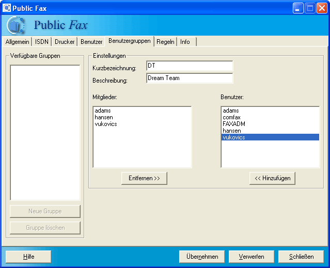
Task: Select comfax in the Benutzer list
Action: pos(232,118)
